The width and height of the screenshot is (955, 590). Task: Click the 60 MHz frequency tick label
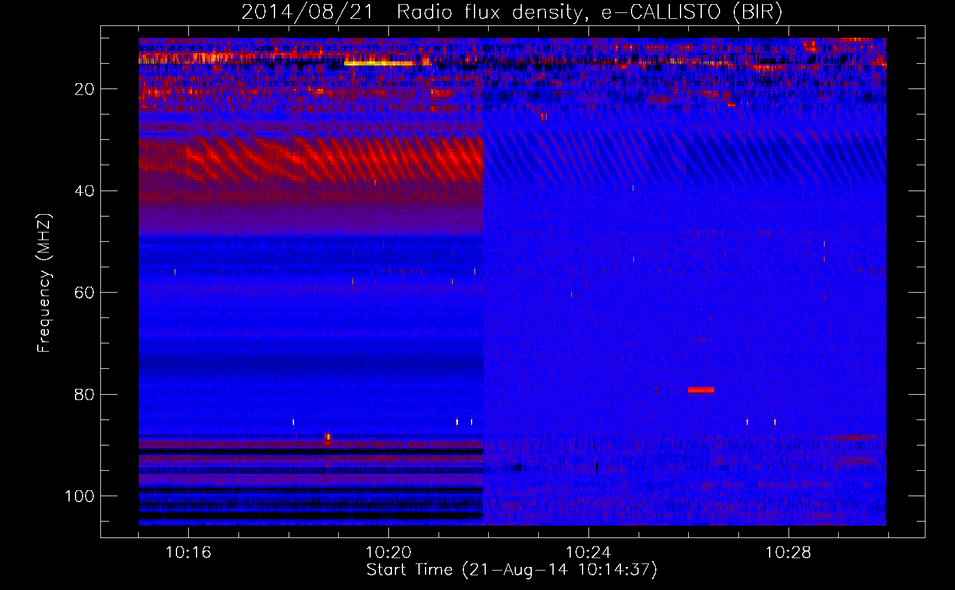84,293
